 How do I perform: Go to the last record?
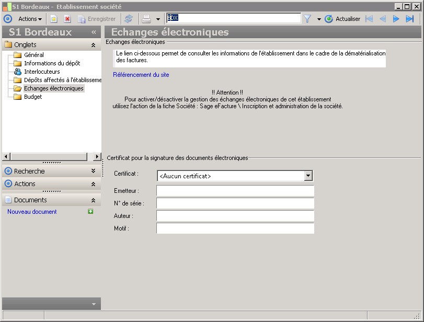(x=410, y=19)
